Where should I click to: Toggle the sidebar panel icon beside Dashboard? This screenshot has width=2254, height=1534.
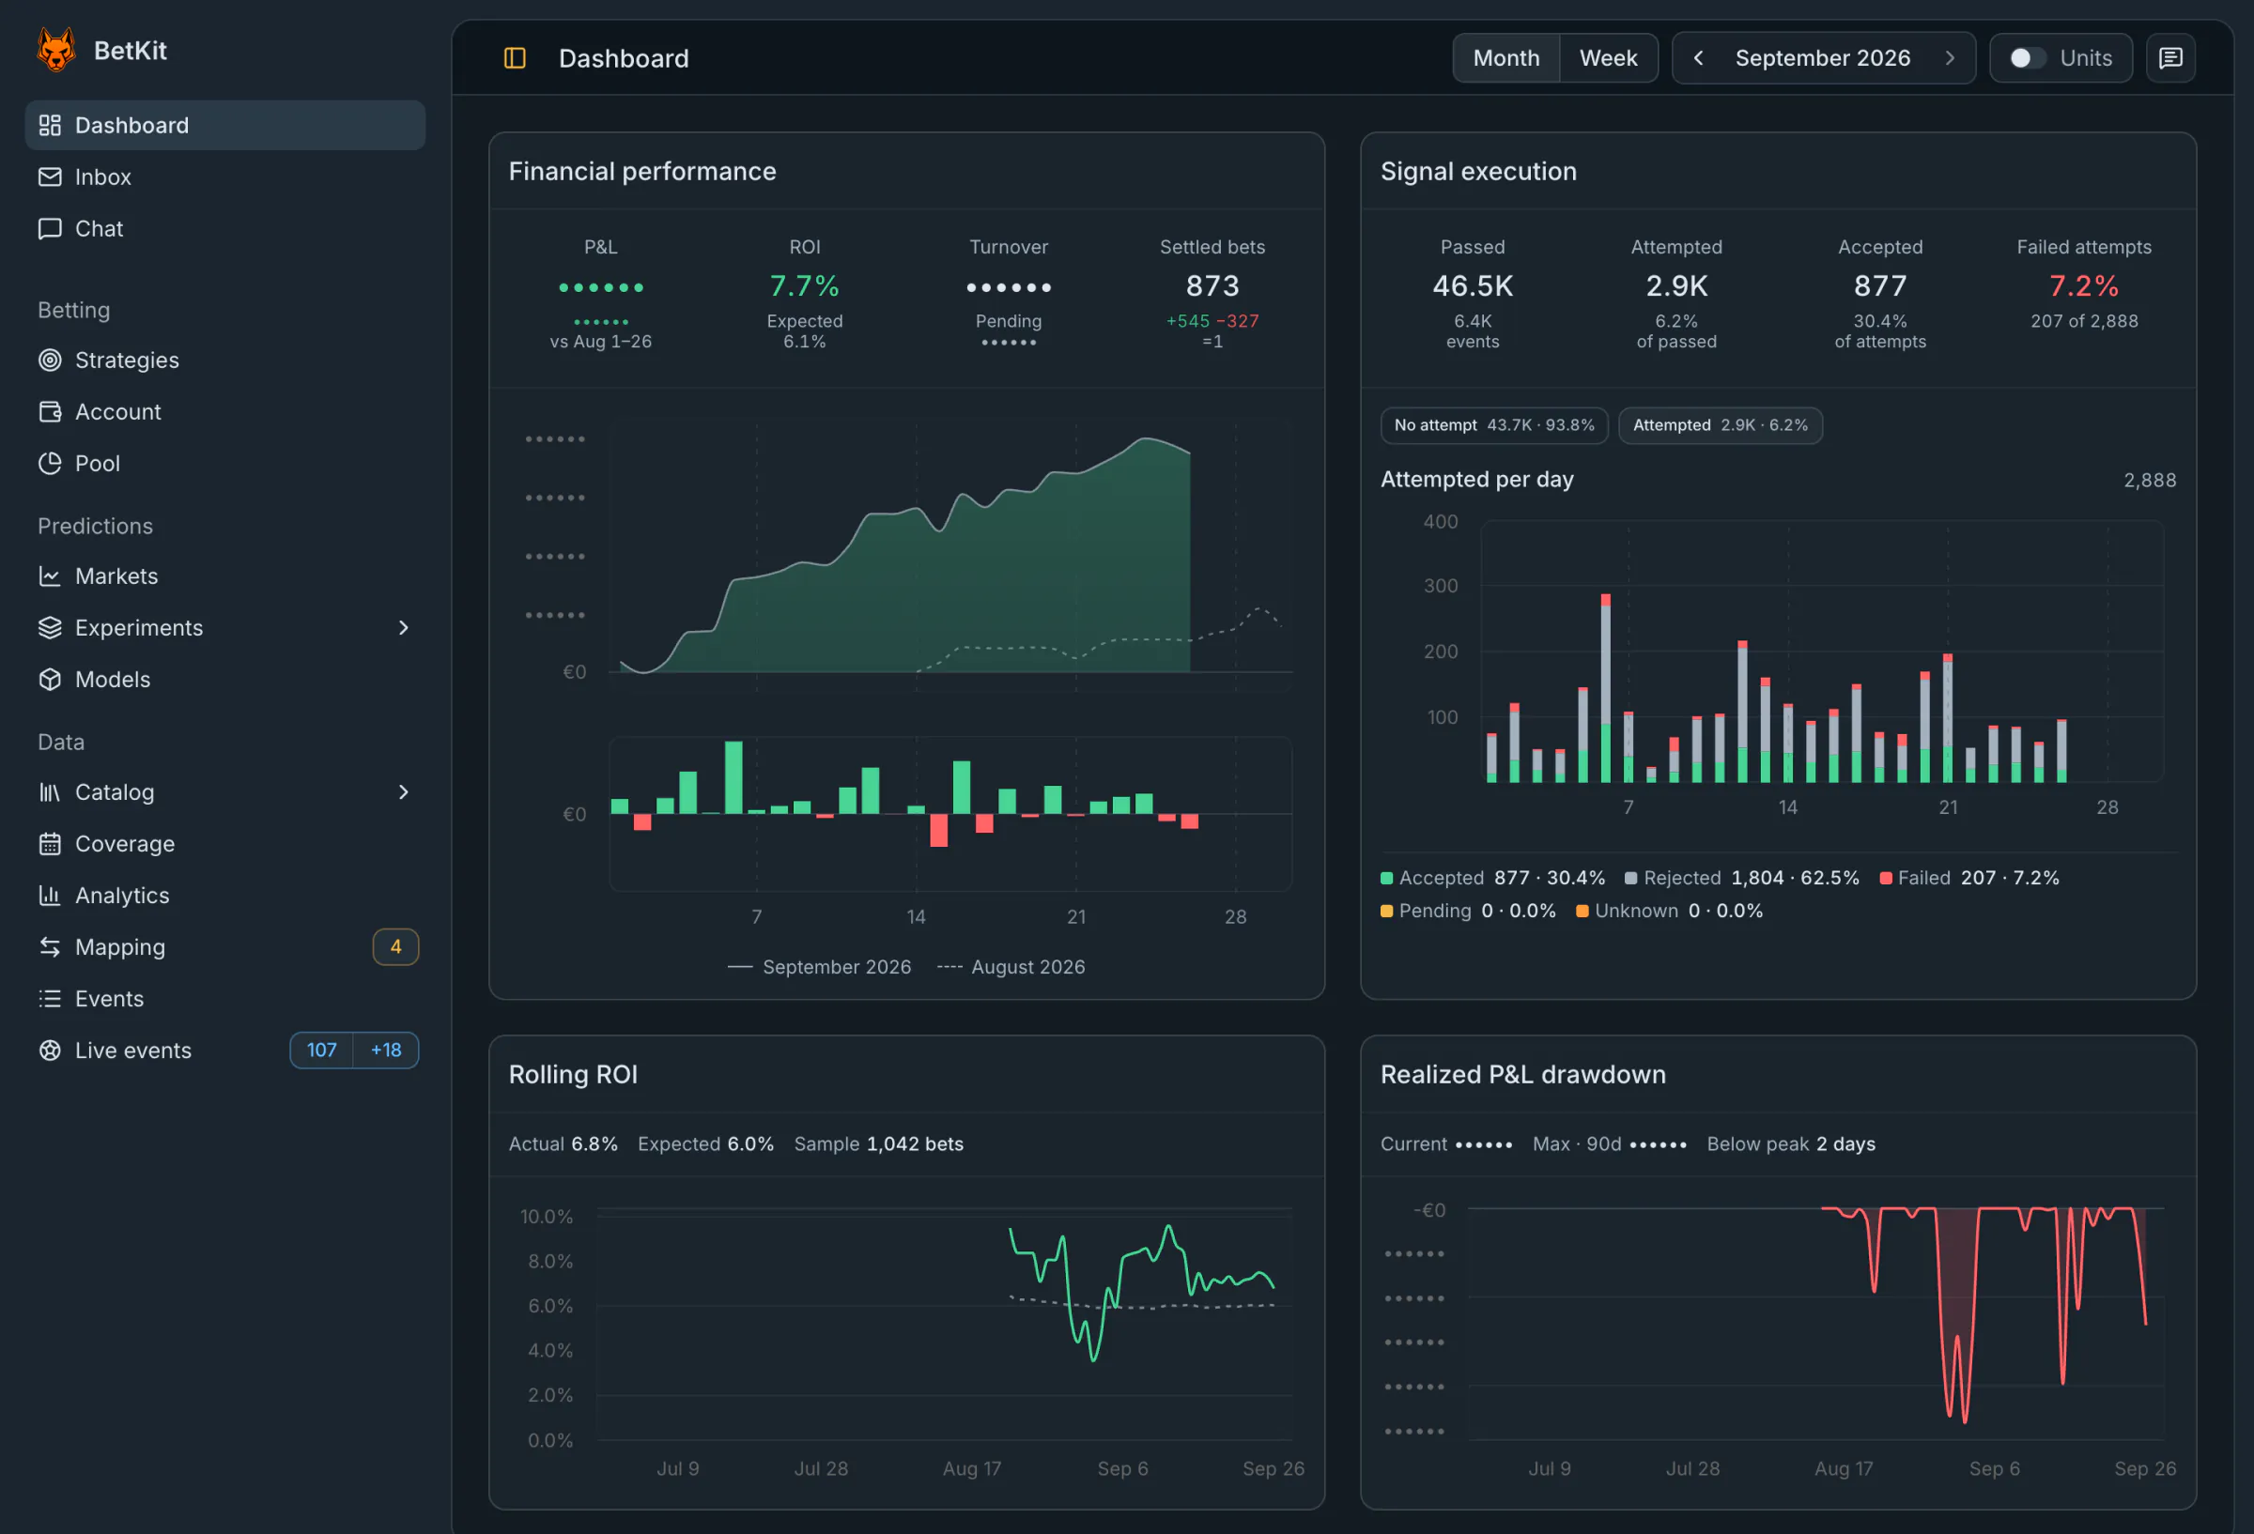[x=515, y=58]
